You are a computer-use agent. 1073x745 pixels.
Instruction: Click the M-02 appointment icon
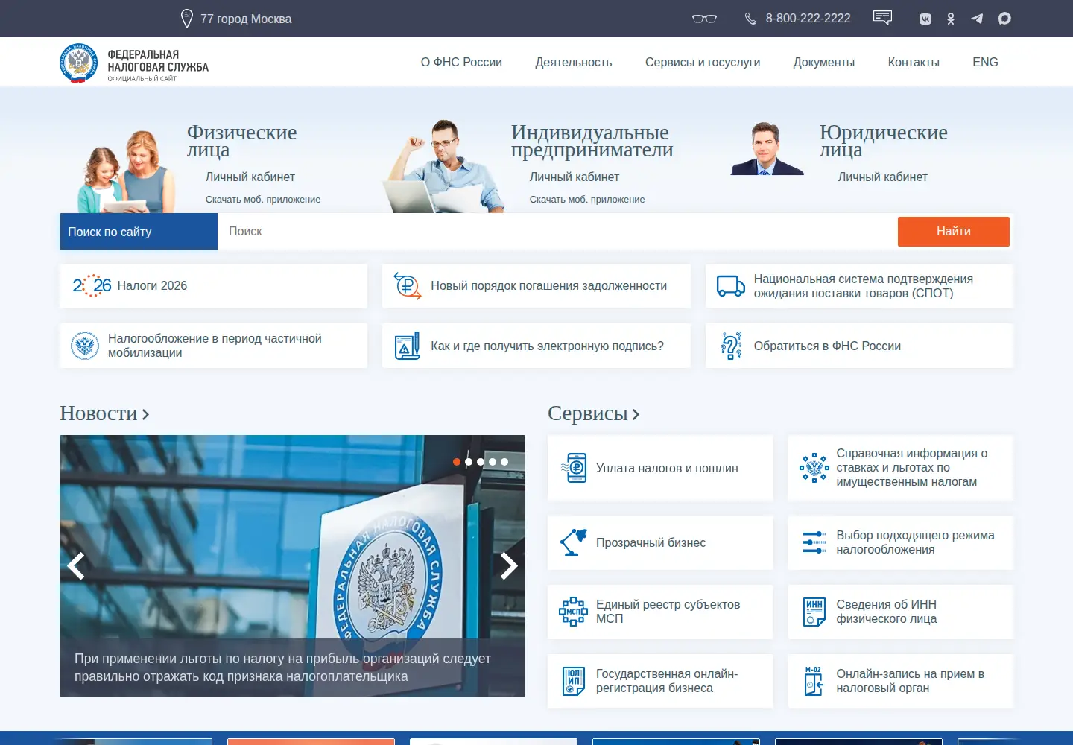point(814,681)
